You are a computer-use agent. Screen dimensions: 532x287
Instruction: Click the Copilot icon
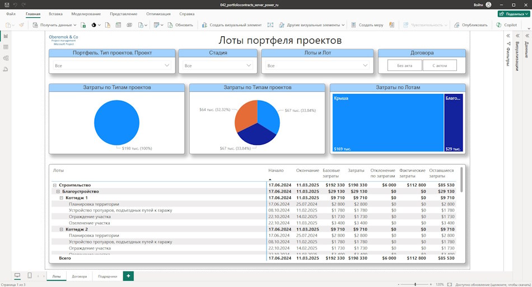(499, 25)
